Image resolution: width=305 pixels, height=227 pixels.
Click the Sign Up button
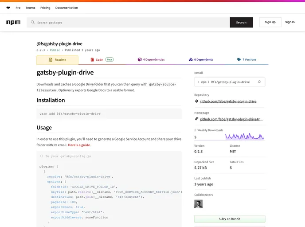(x=270, y=22)
